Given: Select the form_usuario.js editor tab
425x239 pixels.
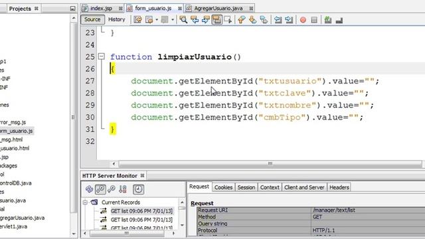Looking at the screenshot, I should [x=153, y=9].
